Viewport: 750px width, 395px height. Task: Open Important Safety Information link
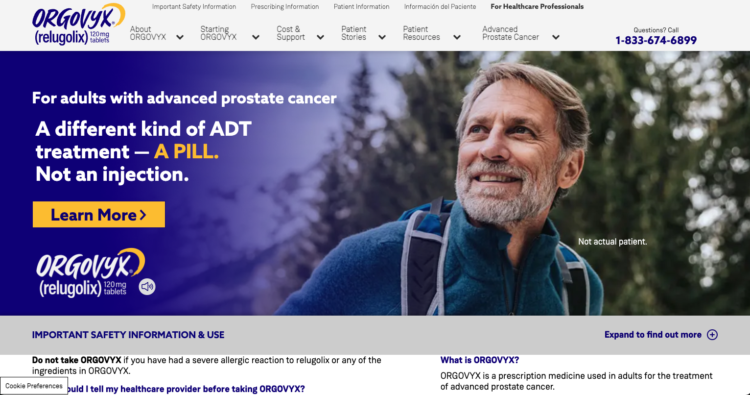(194, 7)
